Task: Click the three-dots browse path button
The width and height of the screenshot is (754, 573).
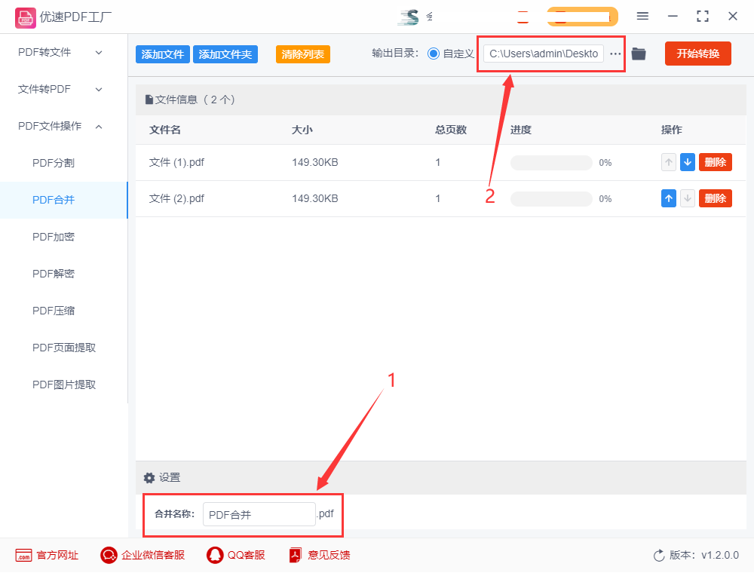Action: click(x=615, y=54)
